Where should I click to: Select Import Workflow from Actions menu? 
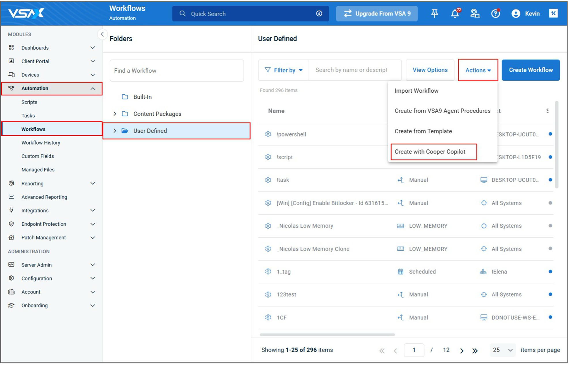tap(416, 91)
